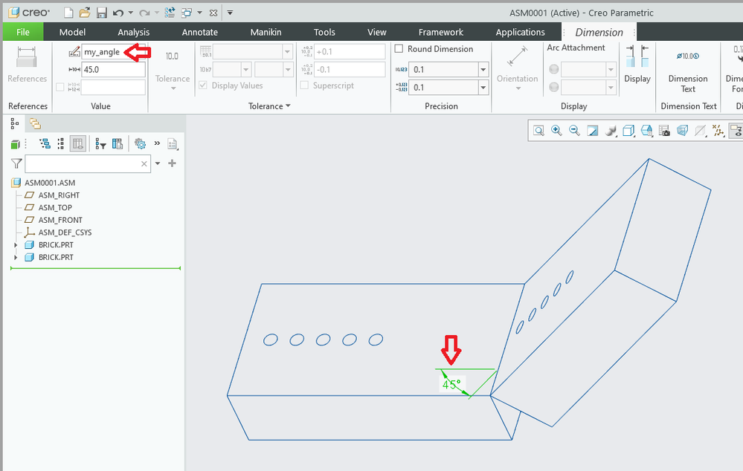Click the Undo arrow icon
Image resolution: width=743 pixels, height=471 pixels.
point(118,13)
